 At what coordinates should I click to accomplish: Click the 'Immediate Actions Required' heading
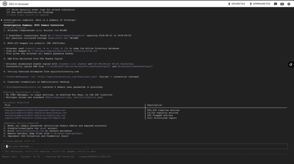(x=21, y=123)
